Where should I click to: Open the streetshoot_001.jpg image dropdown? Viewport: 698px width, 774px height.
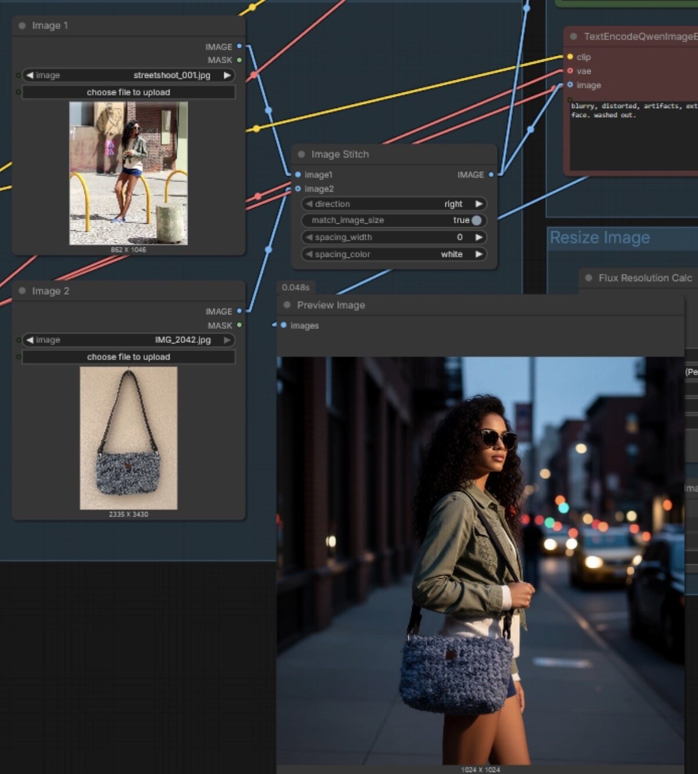pos(128,75)
